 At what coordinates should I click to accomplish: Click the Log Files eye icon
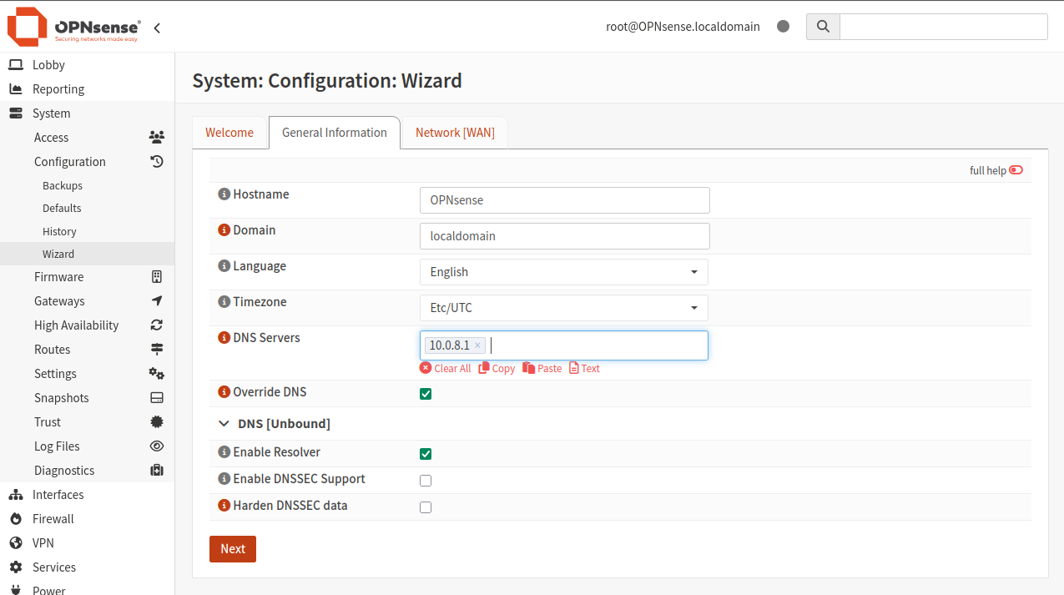point(156,446)
